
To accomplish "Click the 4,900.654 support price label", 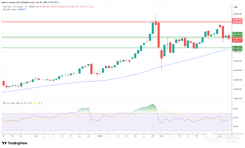I will tap(237, 47).
